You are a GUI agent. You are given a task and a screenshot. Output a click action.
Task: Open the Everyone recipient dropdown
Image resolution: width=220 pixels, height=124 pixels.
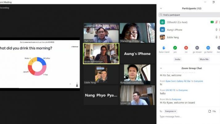(x=170, y=111)
